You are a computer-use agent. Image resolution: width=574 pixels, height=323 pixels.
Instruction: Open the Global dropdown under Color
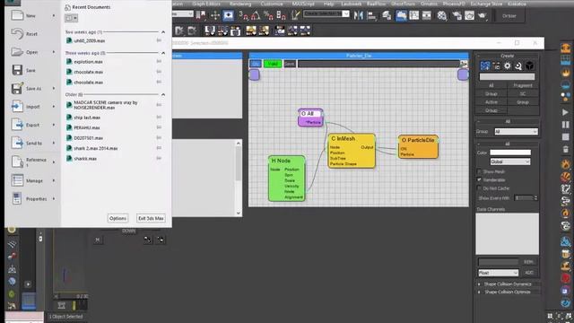click(510, 161)
